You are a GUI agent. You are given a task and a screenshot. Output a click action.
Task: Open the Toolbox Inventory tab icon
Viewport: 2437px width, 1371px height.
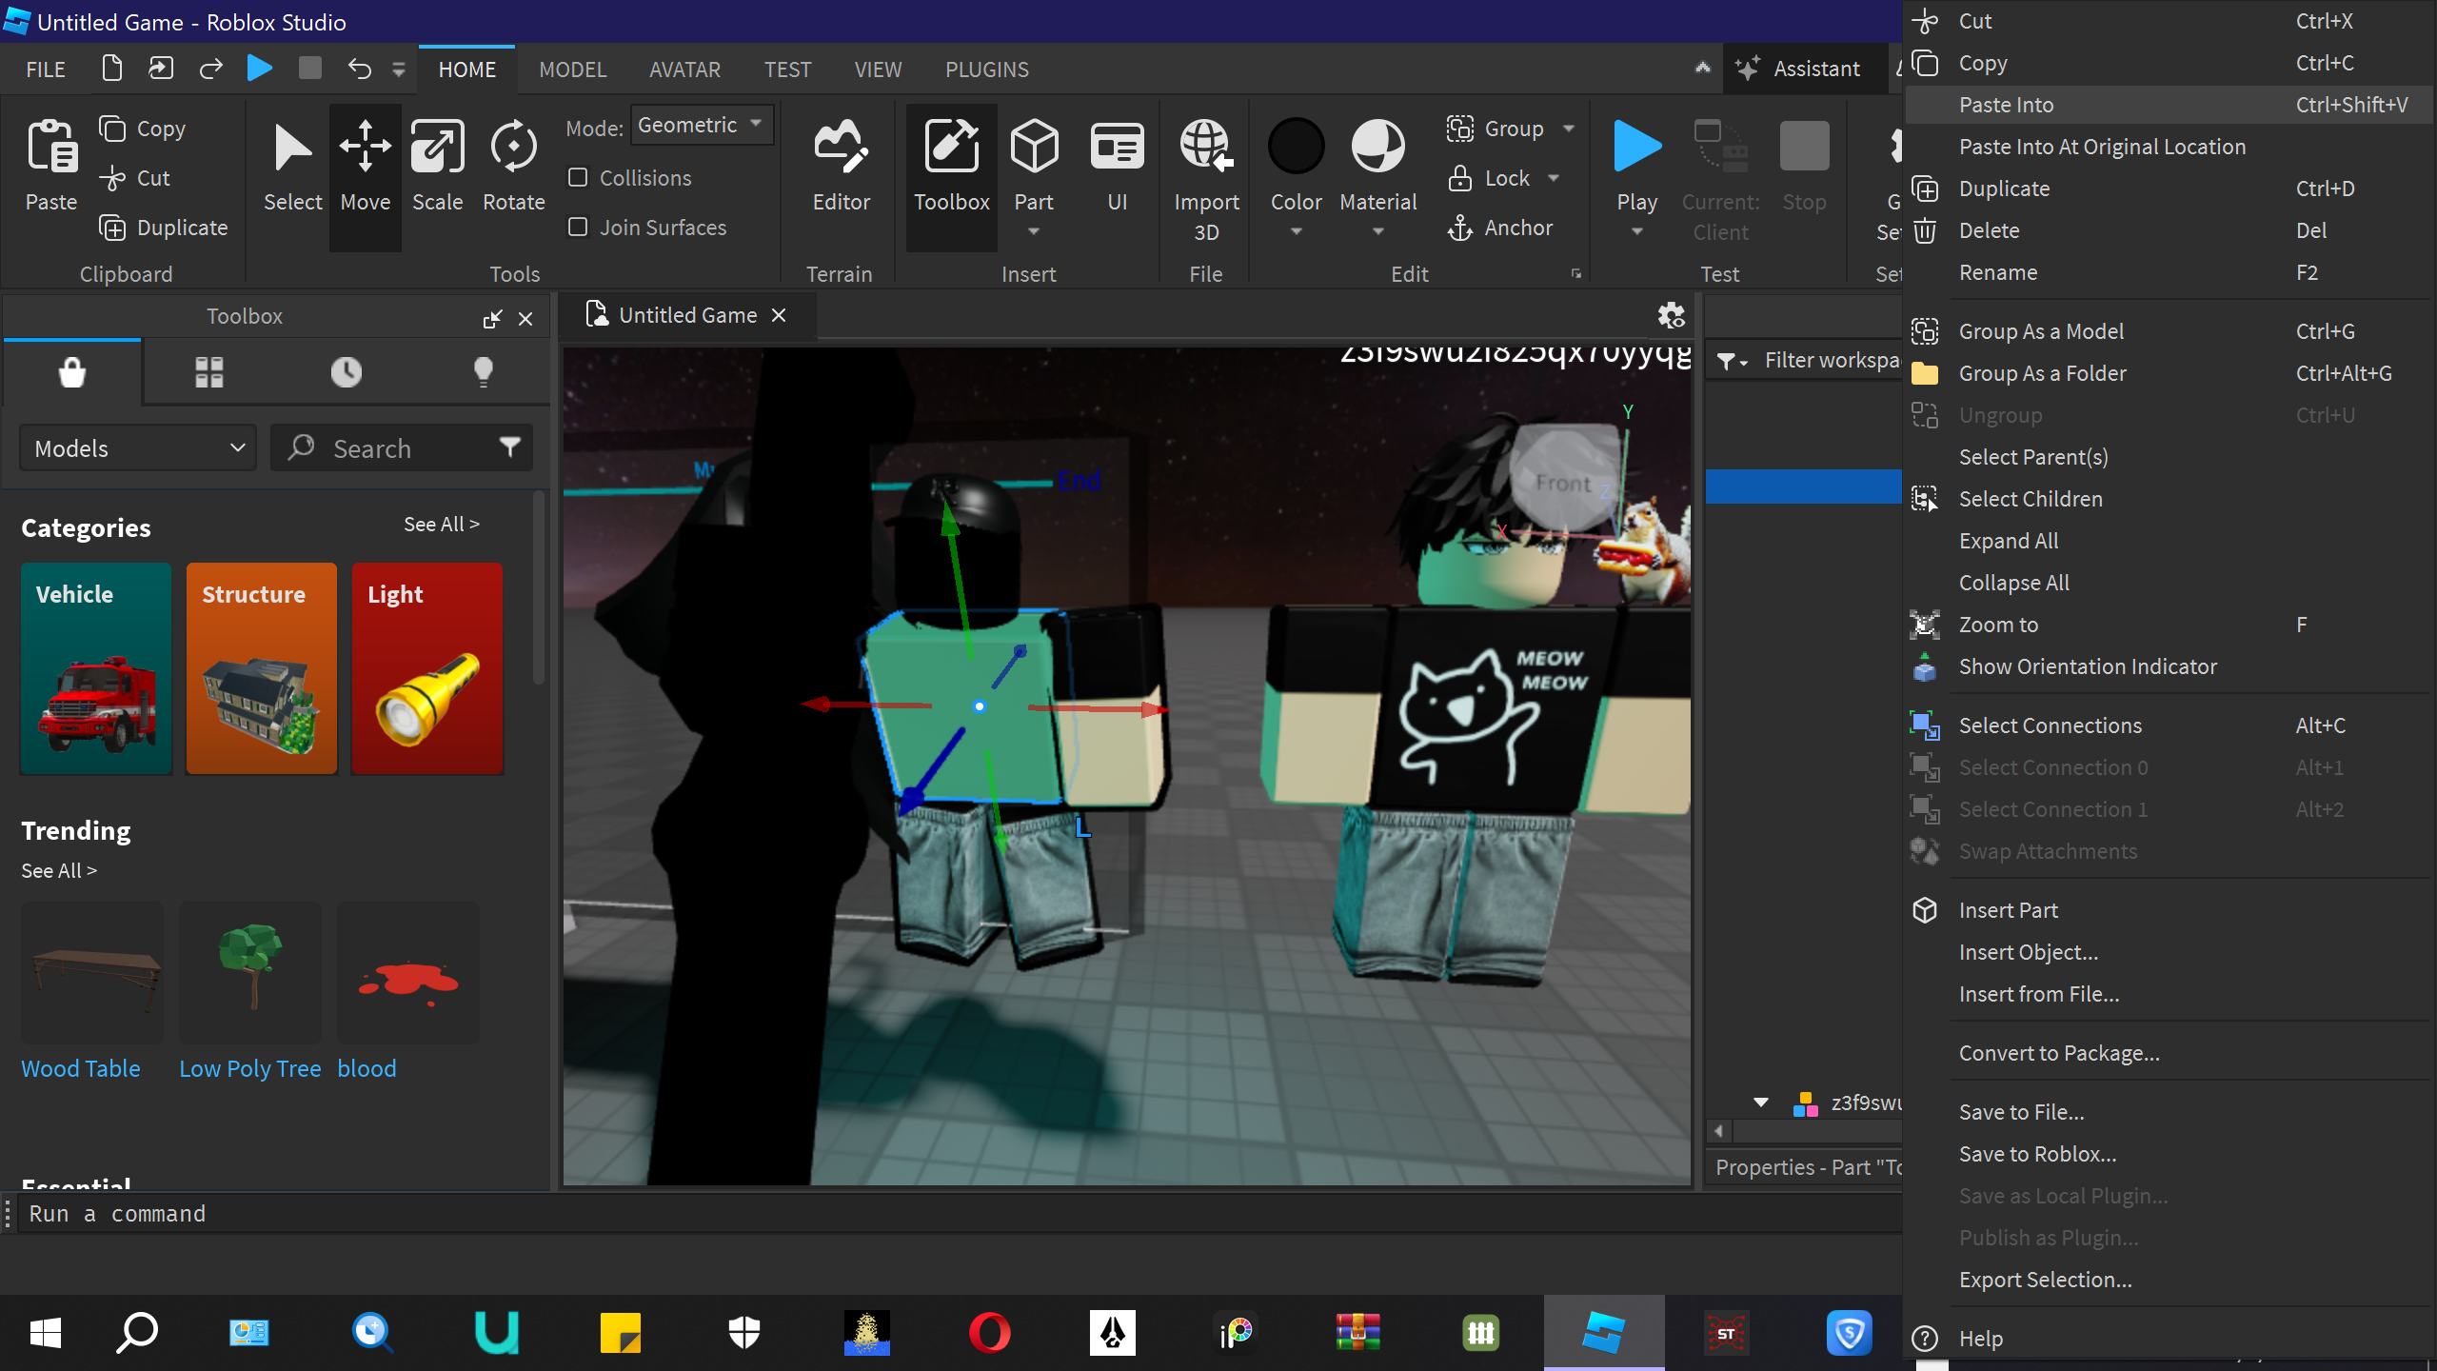pos(208,371)
